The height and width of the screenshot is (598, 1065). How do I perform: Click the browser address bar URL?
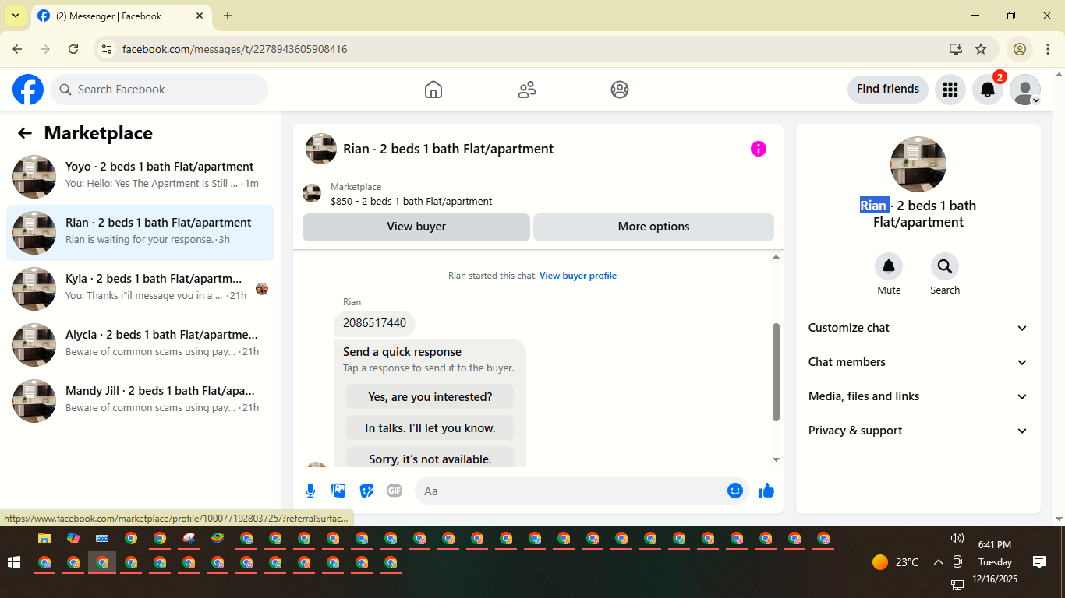[x=235, y=49]
